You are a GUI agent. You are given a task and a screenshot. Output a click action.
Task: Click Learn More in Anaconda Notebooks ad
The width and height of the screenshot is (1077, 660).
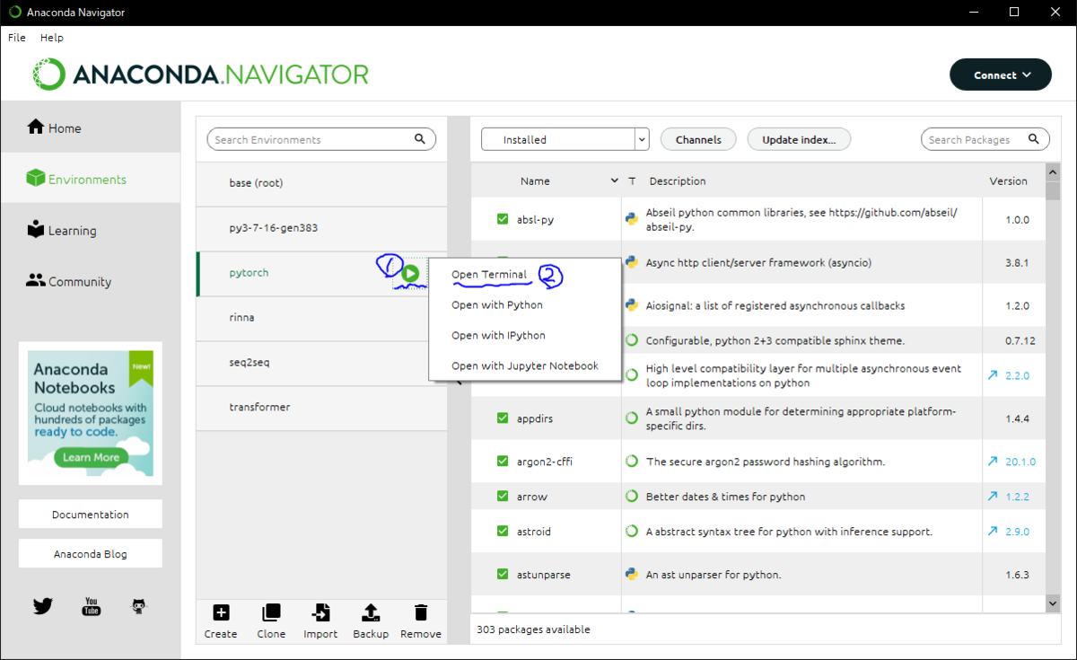pyautogui.click(x=91, y=457)
